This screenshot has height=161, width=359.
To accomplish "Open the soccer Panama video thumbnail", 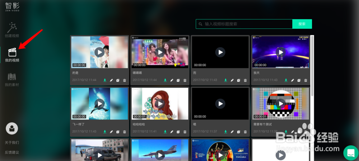I will (x=220, y=150).
